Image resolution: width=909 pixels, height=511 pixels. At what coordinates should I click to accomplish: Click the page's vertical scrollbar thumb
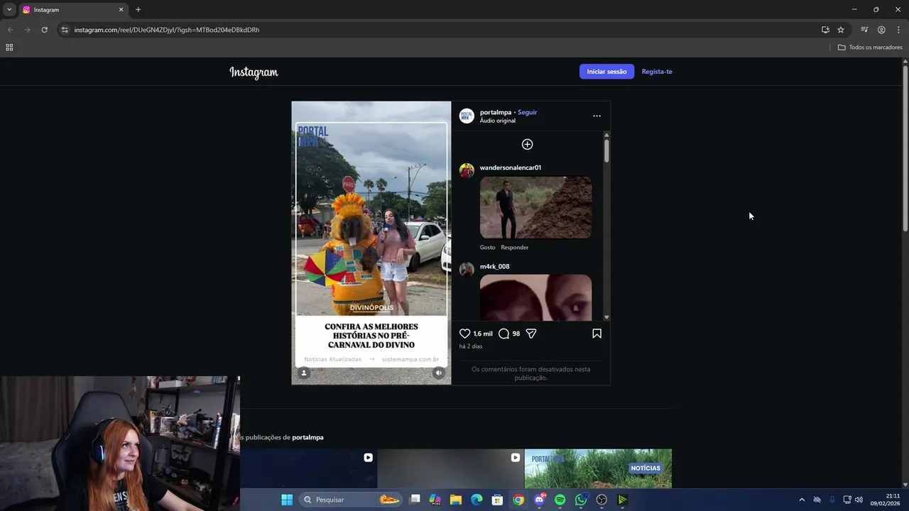tap(905, 148)
